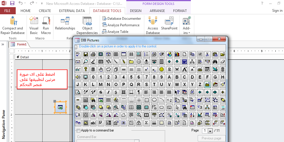Select the footprints picture
This screenshot has width=284, height=142.
108,62
